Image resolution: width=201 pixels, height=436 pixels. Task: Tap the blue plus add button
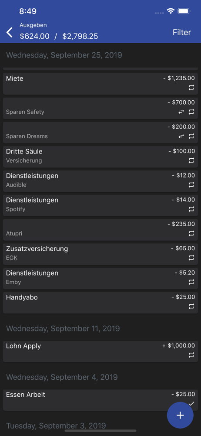click(x=180, y=415)
